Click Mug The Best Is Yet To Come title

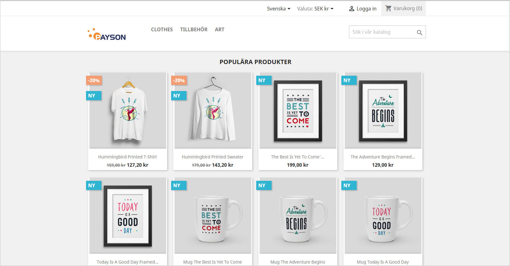click(x=213, y=262)
